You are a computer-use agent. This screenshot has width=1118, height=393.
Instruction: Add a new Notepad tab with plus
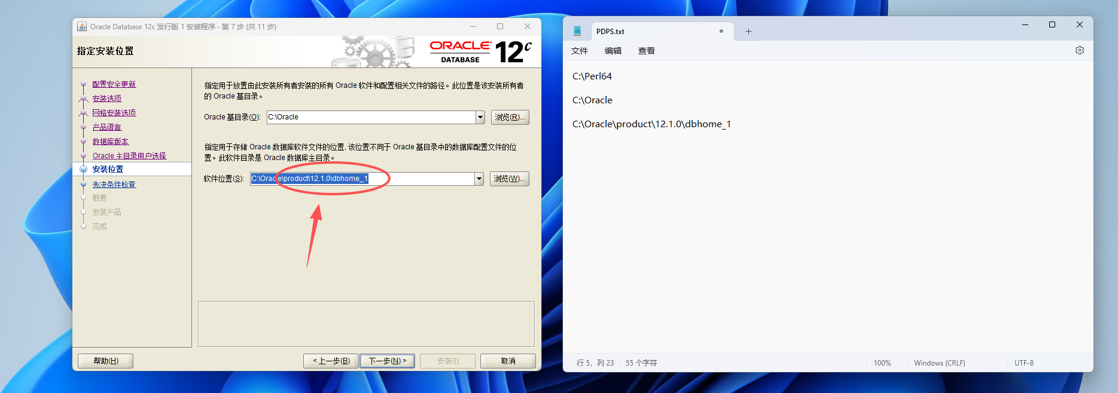748,31
